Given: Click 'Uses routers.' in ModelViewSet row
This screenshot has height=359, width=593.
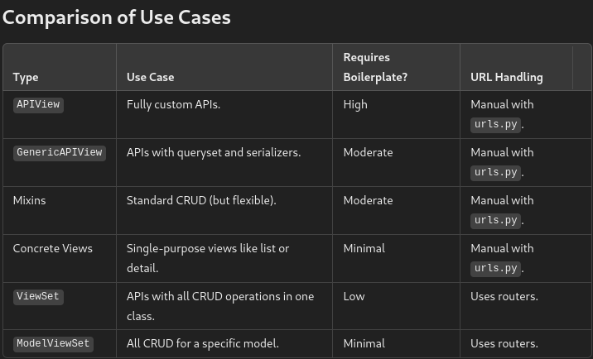Looking at the screenshot, I should click(x=504, y=343).
